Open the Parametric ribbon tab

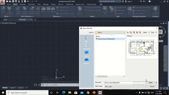[x=31, y=4]
